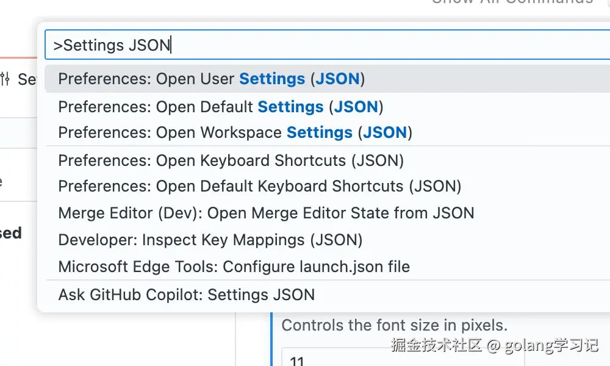Click the partially hidden Show All Commands text
The width and height of the screenshot is (610, 366).
pos(512,2)
